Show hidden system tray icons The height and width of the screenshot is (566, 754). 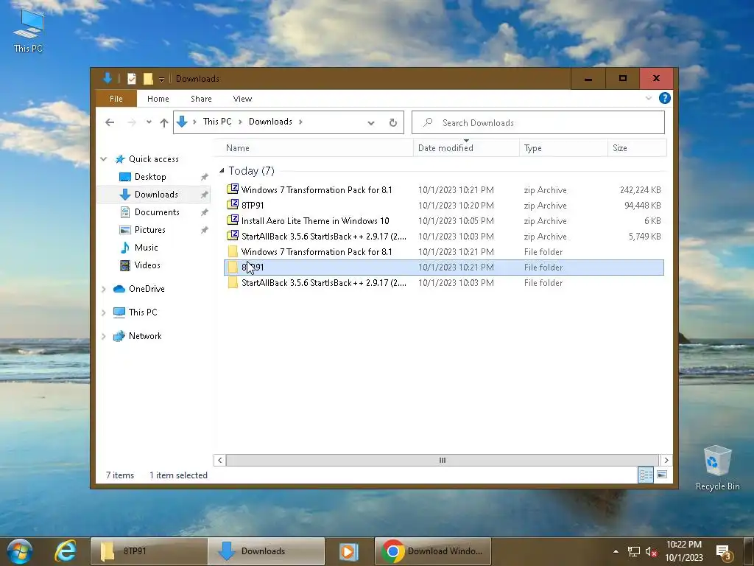[x=616, y=551]
